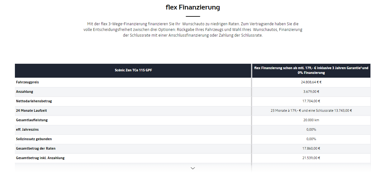Click the 20.000 km value

click(x=311, y=120)
